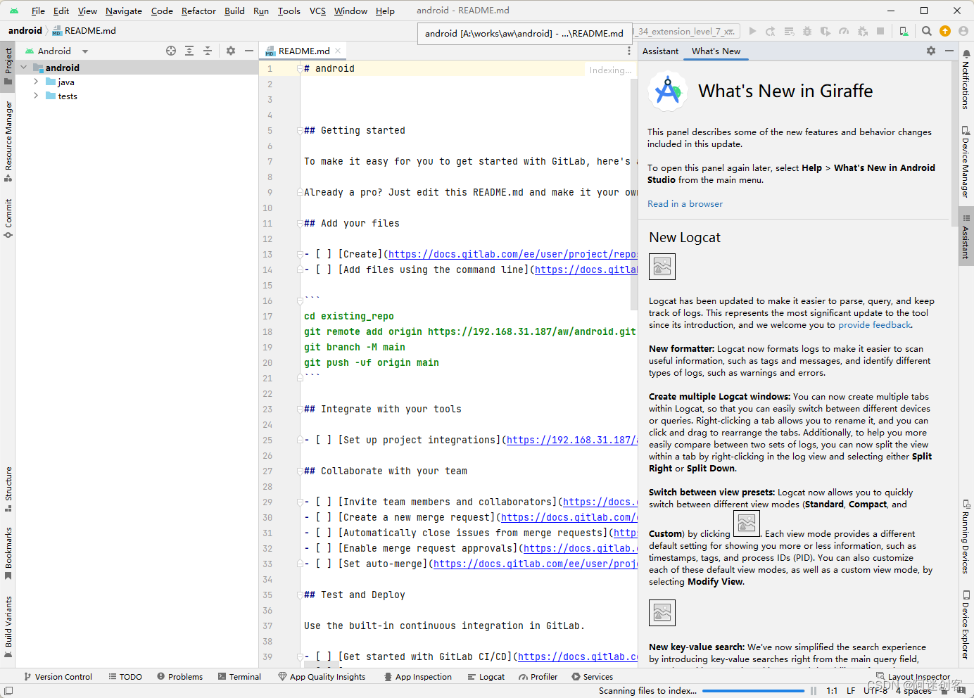Hide the Assistant panel with minus icon
Viewport: 974px width, 698px height.
949,51
